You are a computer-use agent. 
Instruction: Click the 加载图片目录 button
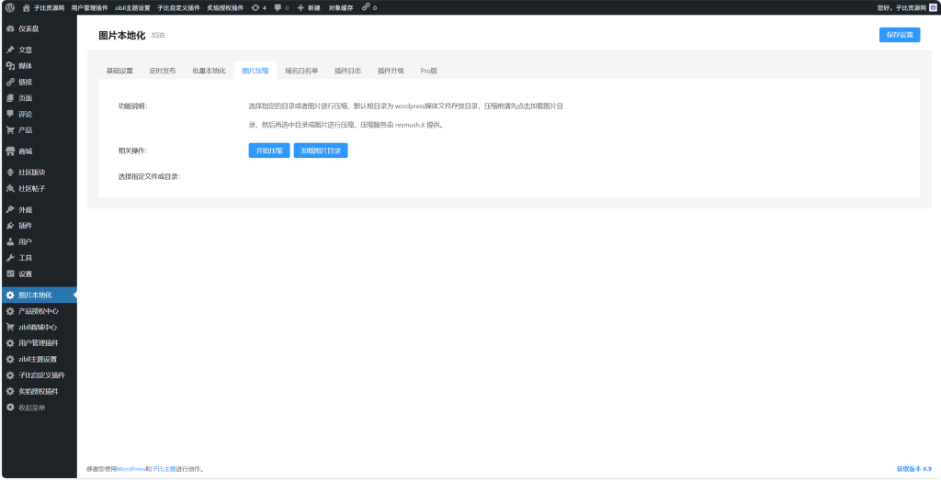(321, 151)
